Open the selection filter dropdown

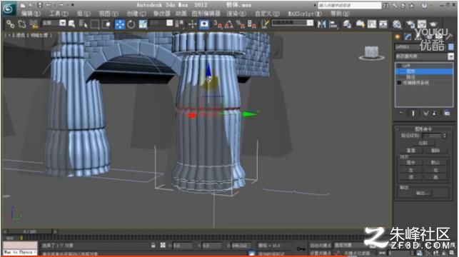[54, 23]
